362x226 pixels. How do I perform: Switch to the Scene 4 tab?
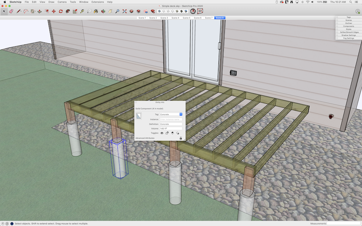pos(175,18)
